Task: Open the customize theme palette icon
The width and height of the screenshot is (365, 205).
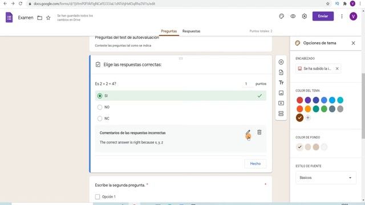Action: click(281, 17)
